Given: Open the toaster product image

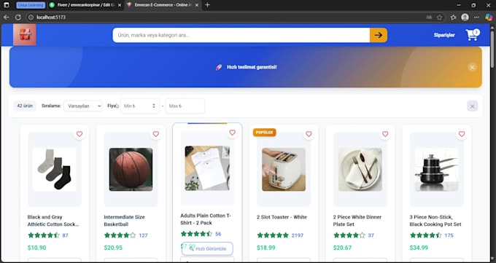Looking at the screenshot, I should pos(284,170).
